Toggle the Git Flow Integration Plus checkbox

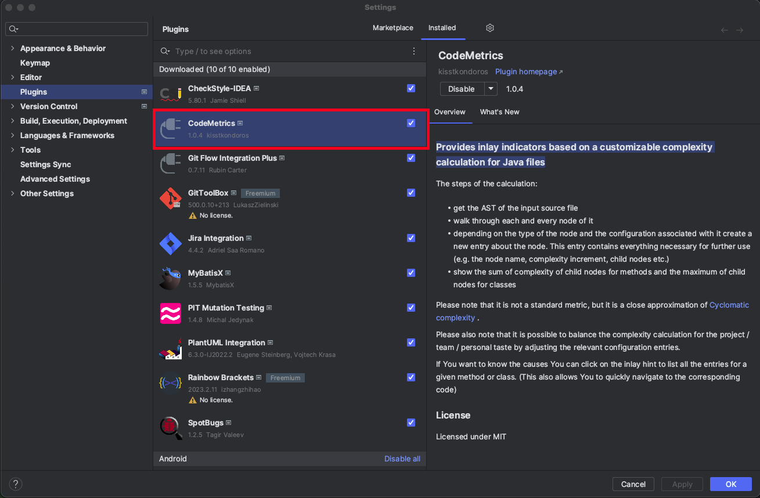411,158
